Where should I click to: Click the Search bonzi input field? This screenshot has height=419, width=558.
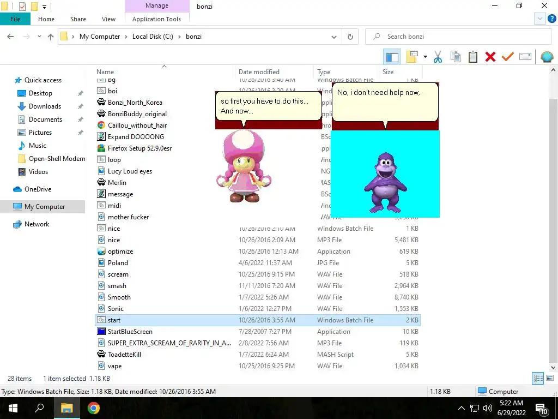coord(458,37)
